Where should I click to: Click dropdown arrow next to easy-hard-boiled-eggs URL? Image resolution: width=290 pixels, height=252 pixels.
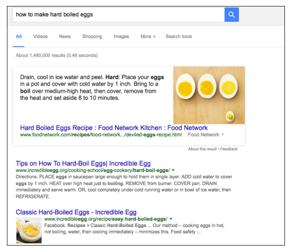click(171, 219)
